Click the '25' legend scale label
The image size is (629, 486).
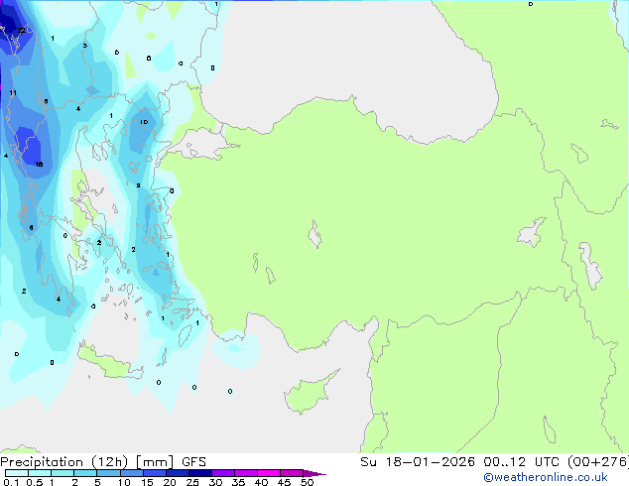pos(192,482)
